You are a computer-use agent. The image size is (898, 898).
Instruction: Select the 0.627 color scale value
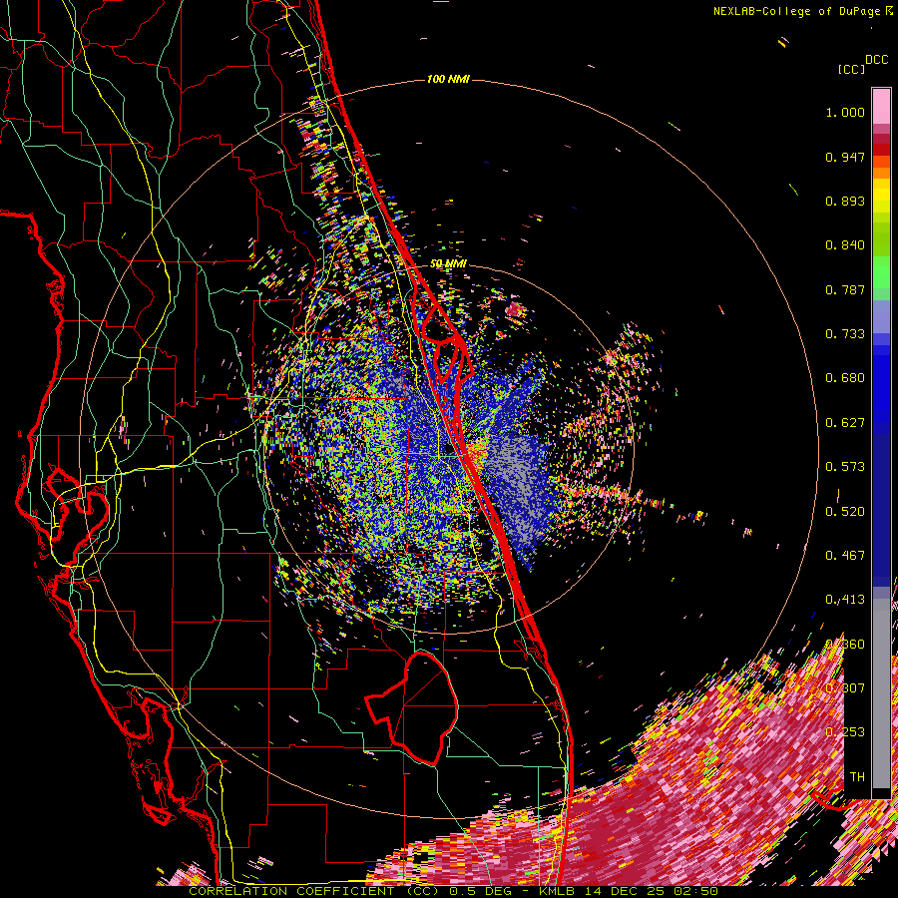point(845,423)
